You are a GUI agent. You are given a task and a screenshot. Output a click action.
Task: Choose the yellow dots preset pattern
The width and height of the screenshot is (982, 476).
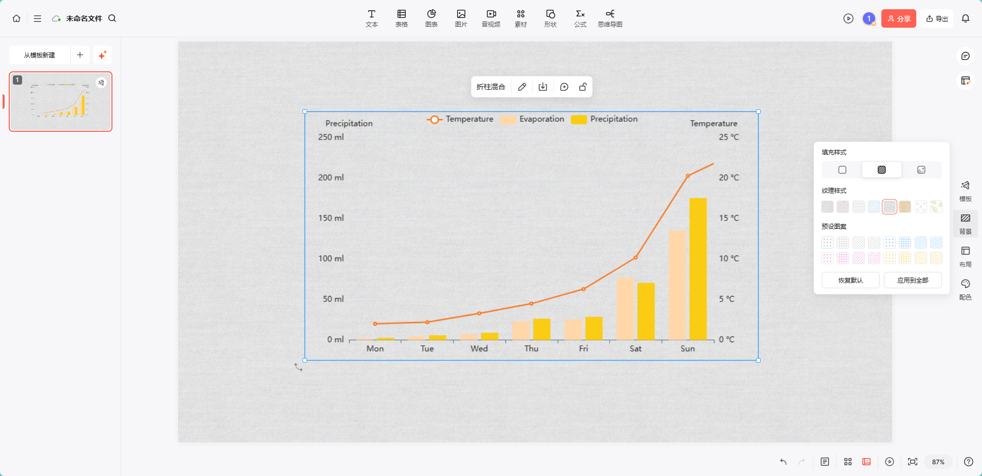point(890,258)
